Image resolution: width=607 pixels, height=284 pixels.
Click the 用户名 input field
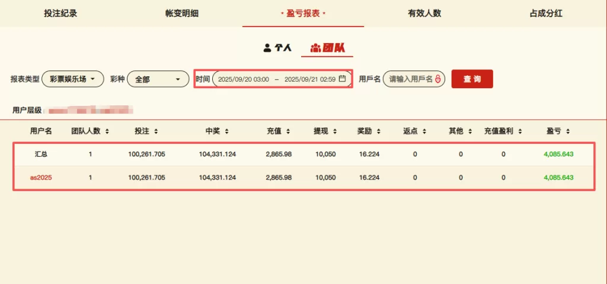click(x=409, y=79)
